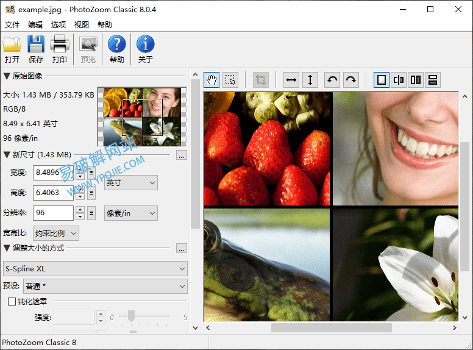Flip image vertically with the vertical arrow
This screenshot has height=350, width=473.
point(310,80)
